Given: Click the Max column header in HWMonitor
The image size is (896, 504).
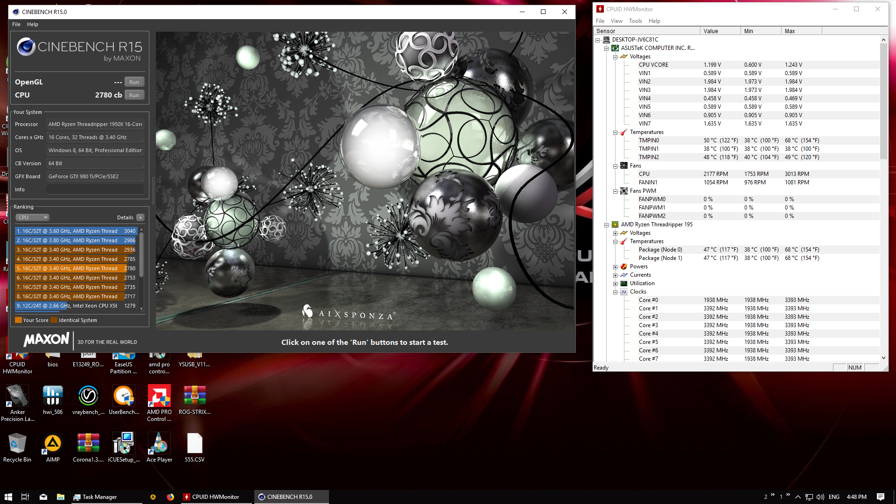Looking at the screenshot, I should (x=802, y=31).
